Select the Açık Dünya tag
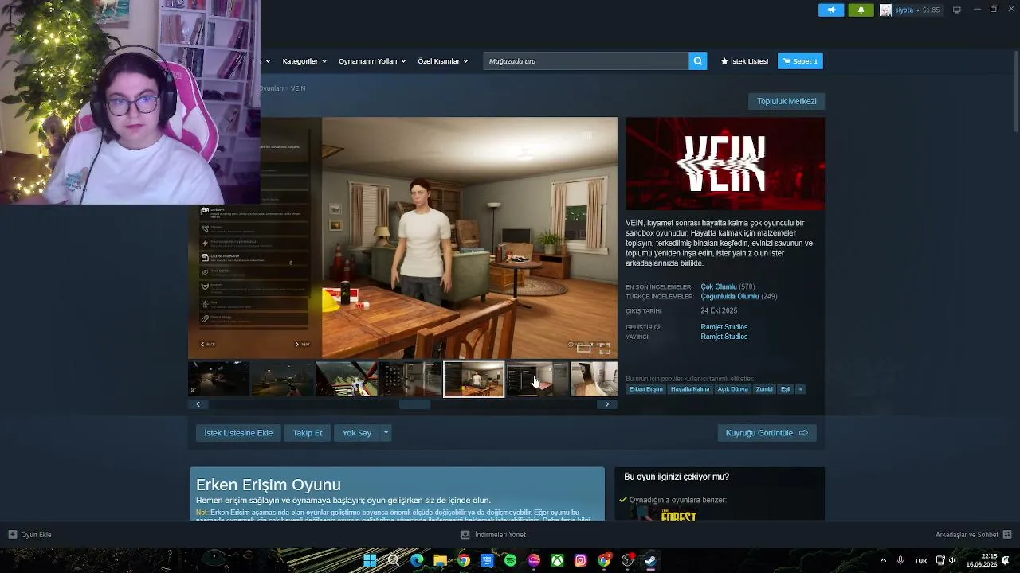 [x=733, y=389]
